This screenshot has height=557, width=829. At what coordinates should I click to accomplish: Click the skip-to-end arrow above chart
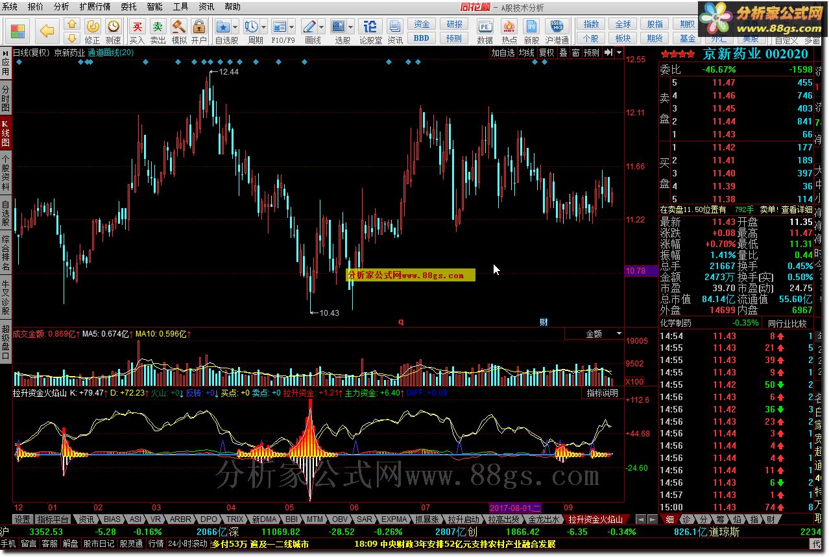pyautogui.click(x=608, y=53)
